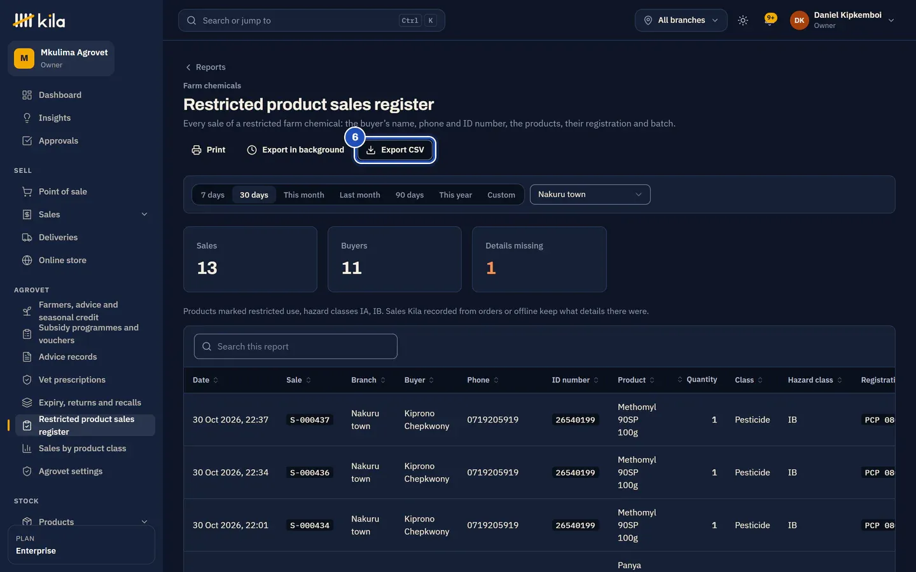This screenshot has width=916, height=572.
Task: Open Subsidy programmes and vouchers
Action: tap(85, 334)
